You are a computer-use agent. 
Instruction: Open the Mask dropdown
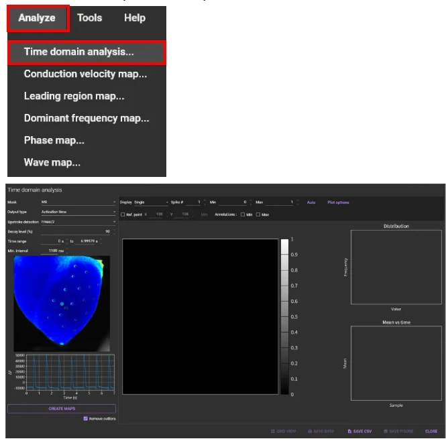[77, 202]
